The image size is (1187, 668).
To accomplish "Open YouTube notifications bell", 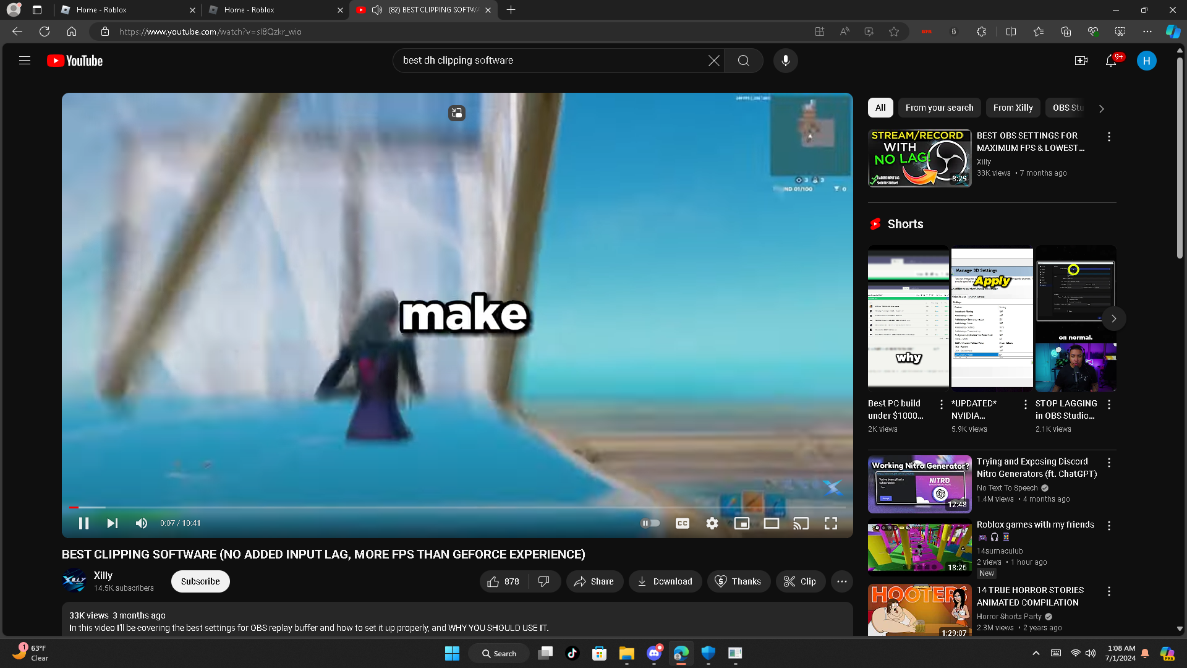I will point(1111,61).
